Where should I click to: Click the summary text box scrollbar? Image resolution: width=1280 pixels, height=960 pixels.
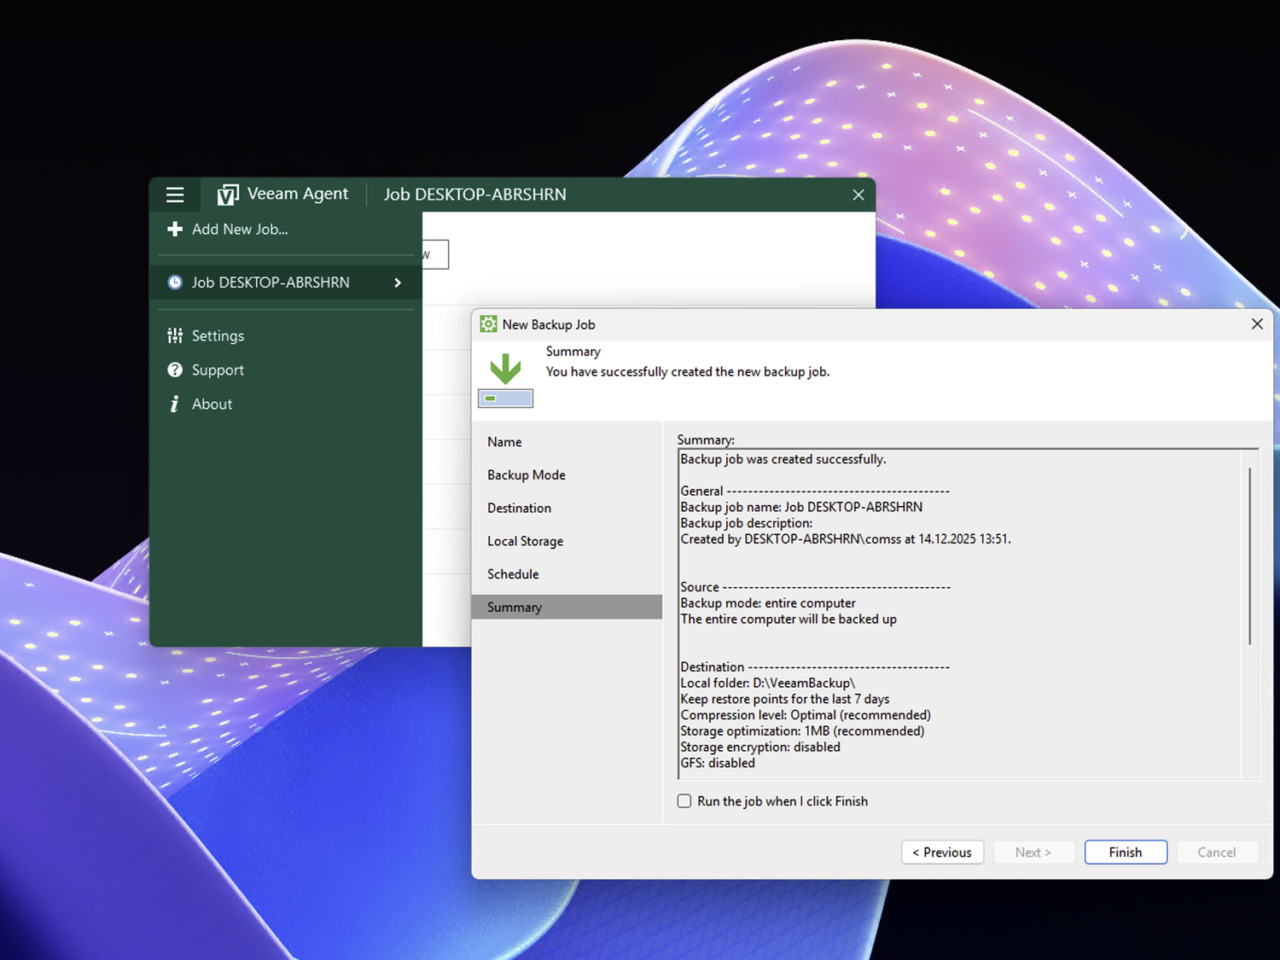pos(1250,556)
